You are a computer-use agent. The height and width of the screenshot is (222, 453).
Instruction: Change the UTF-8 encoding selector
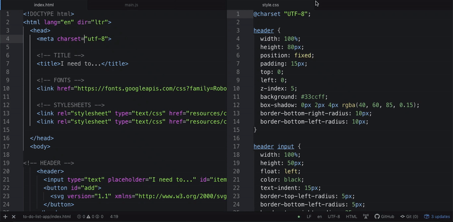[334, 216]
